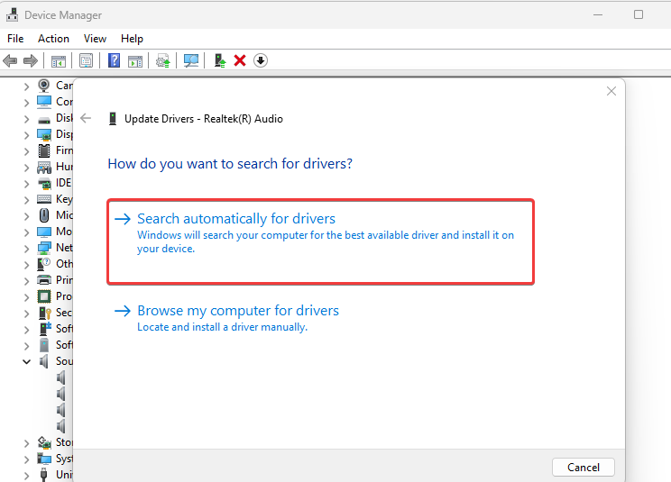Expand the Display adapters node chevron
671x482 pixels.
[x=26, y=135]
